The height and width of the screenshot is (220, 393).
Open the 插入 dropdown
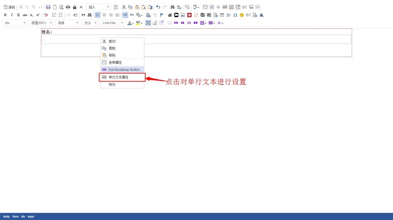[x=98, y=7]
